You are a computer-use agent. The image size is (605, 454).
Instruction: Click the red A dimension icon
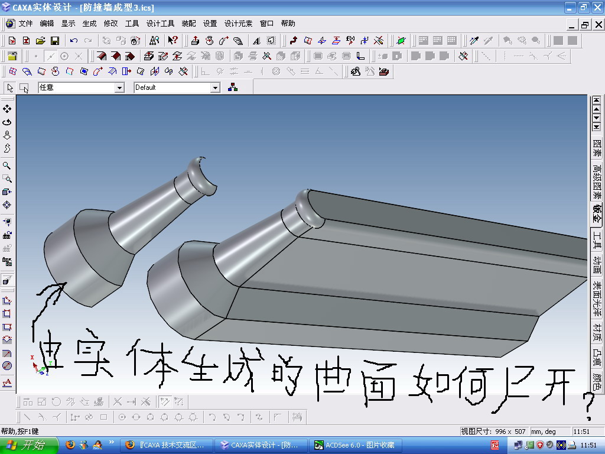click(7, 382)
